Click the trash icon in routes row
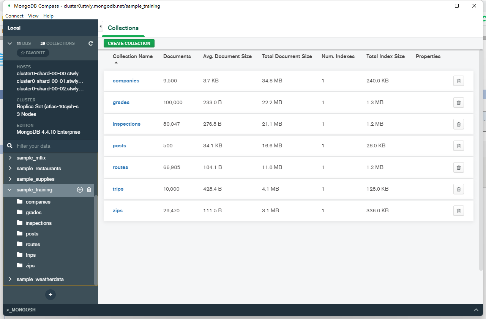The image size is (486, 319). tap(458, 167)
